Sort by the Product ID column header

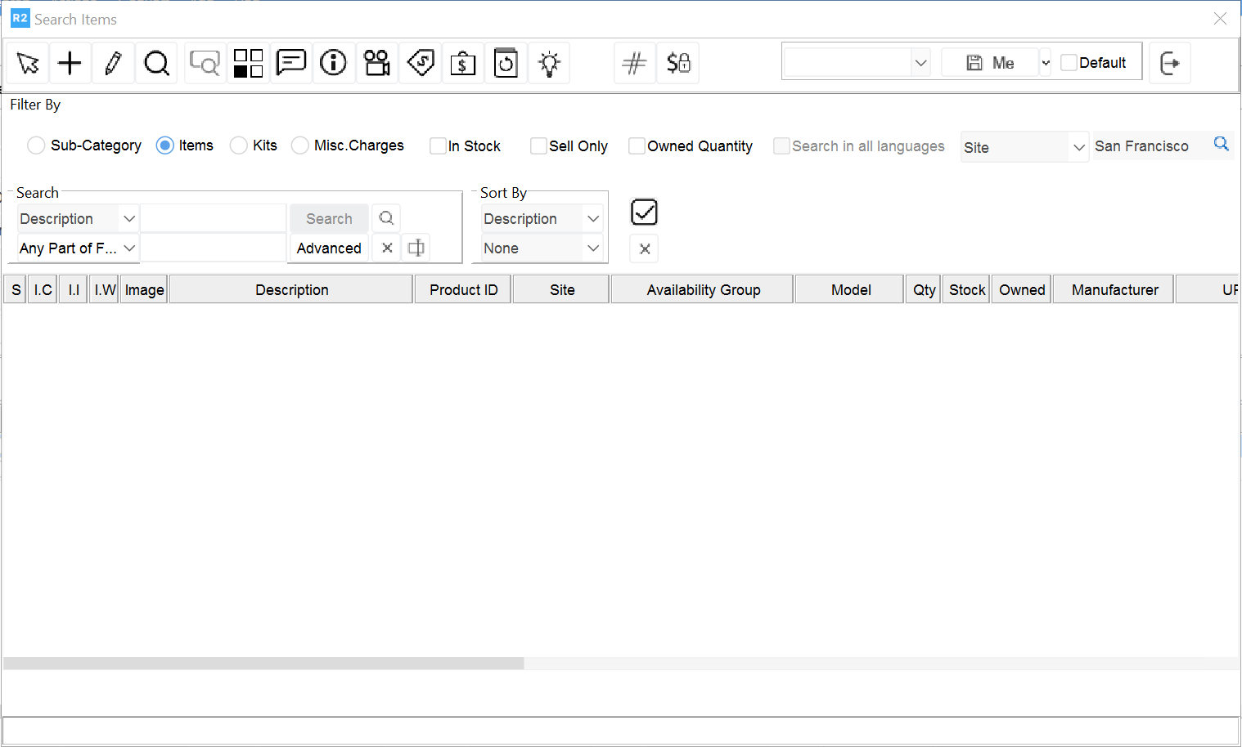pyautogui.click(x=463, y=290)
